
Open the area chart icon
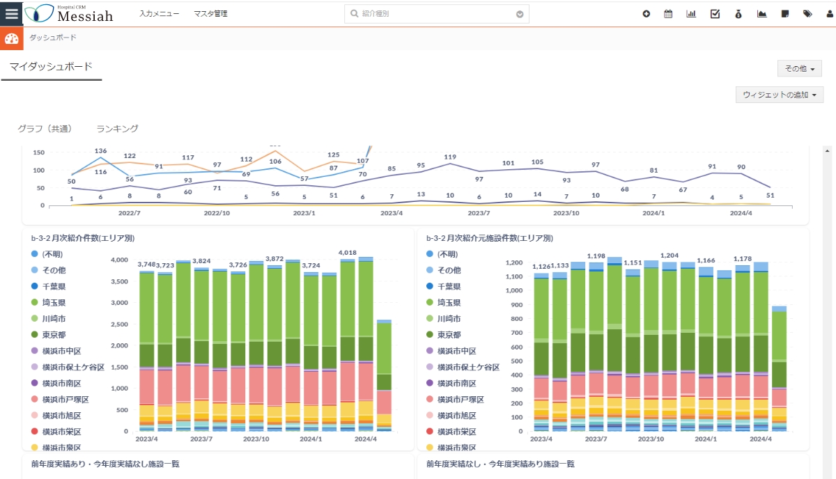click(761, 14)
